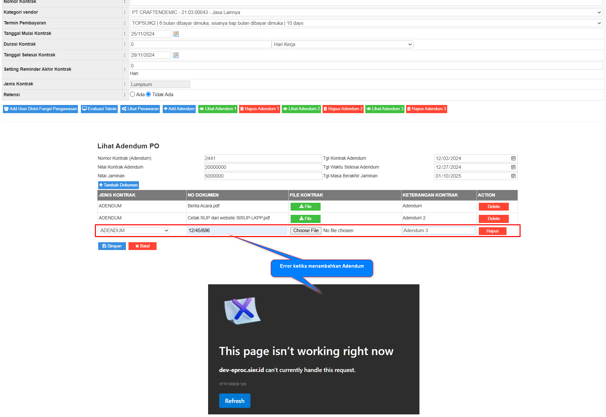The height and width of the screenshot is (417, 606).
Task: View Lihat Adendum 3
Action: pos(385,109)
